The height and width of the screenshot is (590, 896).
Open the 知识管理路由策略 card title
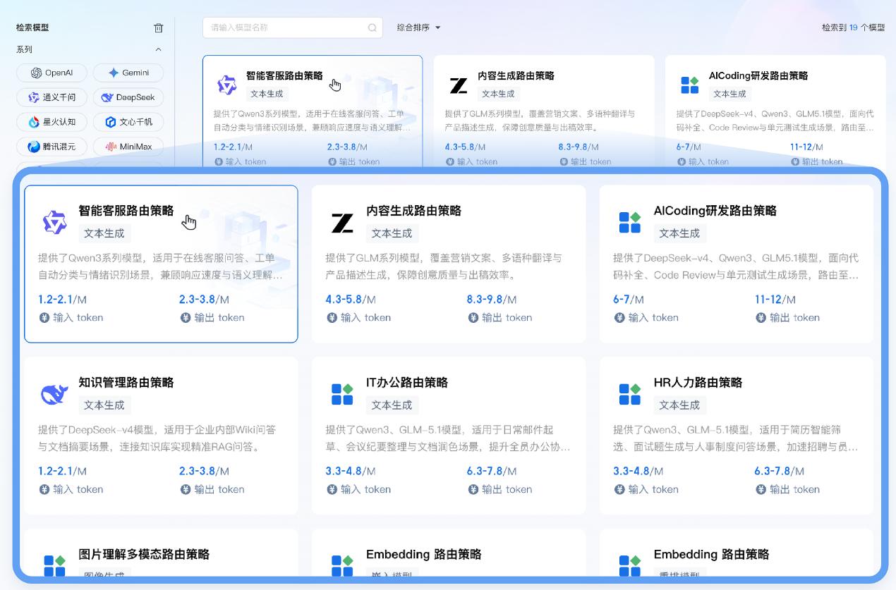pos(126,383)
